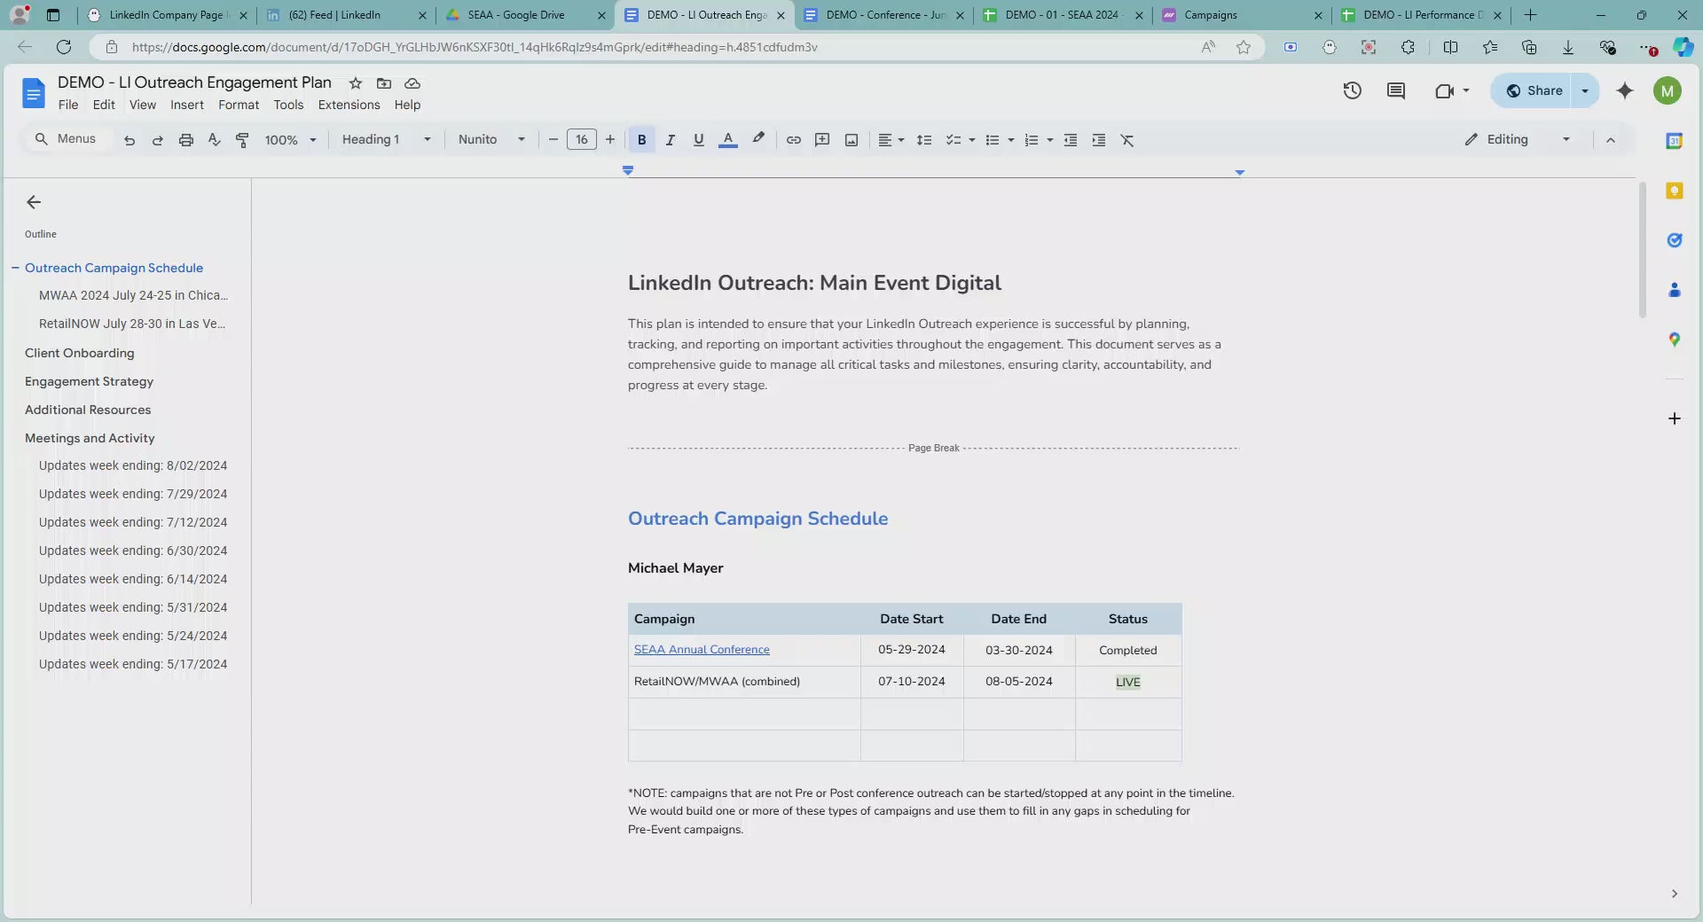Search the Menus box
This screenshot has width=1703, height=922.
click(x=67, y=139)
